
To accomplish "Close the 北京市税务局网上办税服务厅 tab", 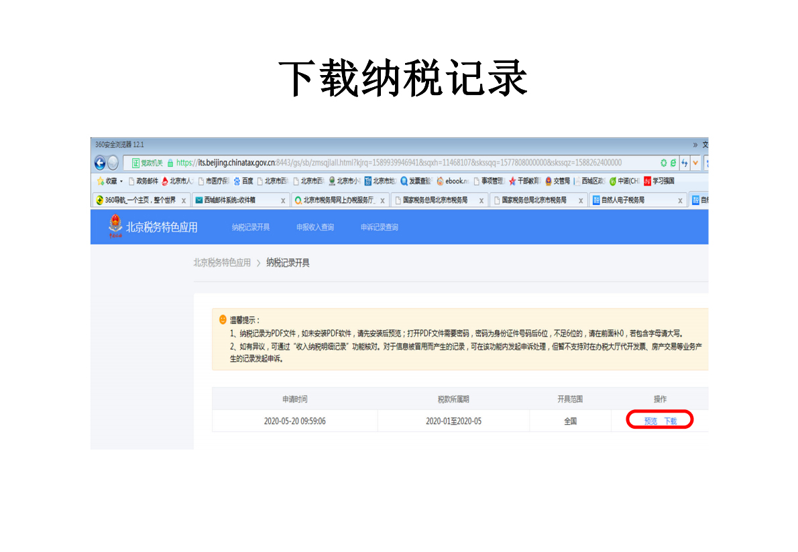I will 382,201.
